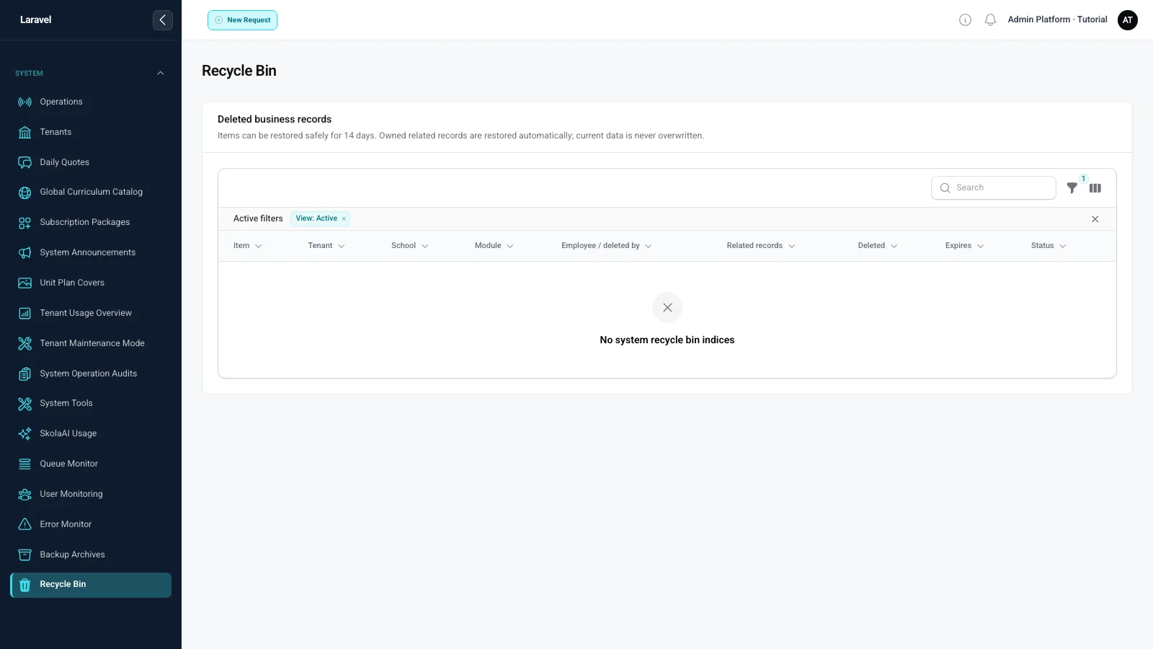Click the Tenants building icon
The image size is (1153, 649).
pos(25,133)
